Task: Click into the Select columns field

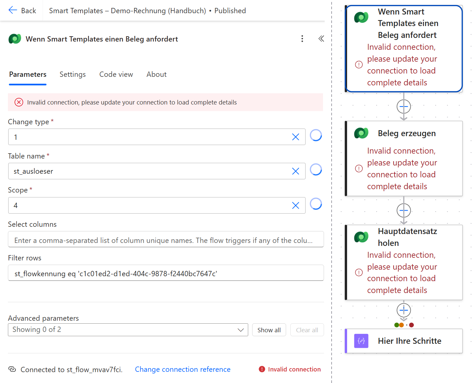Action: [x=166, y=239]
